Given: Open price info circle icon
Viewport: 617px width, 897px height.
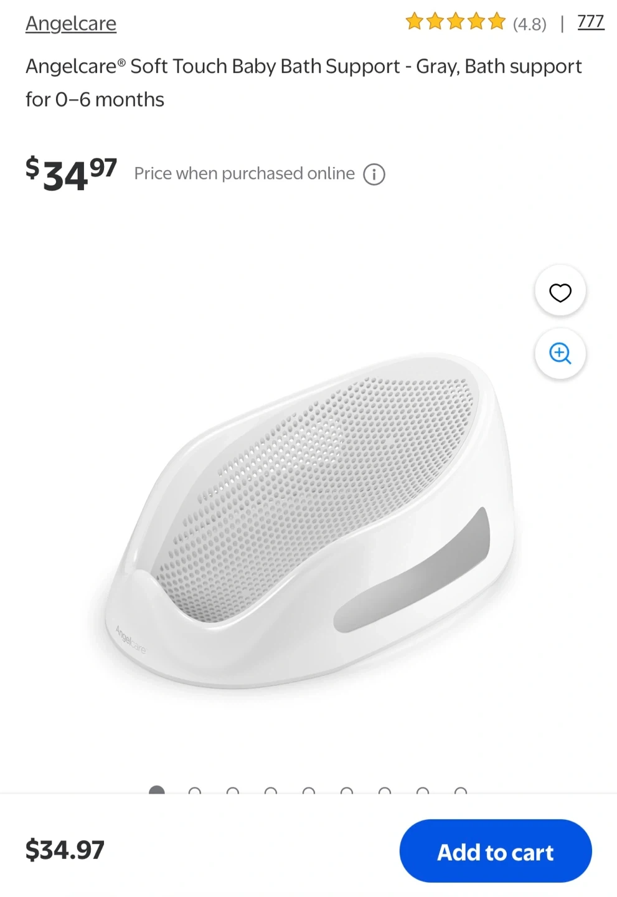Looking at the screenshot, I should tap(374, 174).
